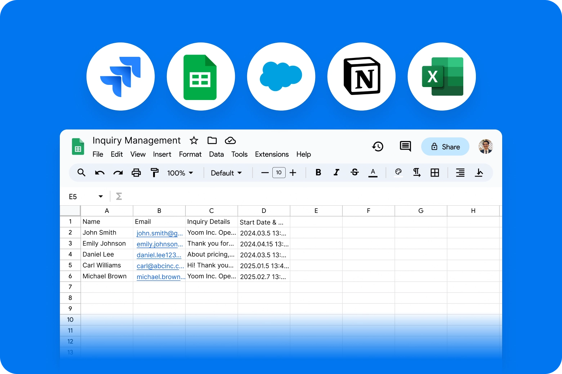
Task: Select the paint format roller icon
Action: (x=155, y=173)
